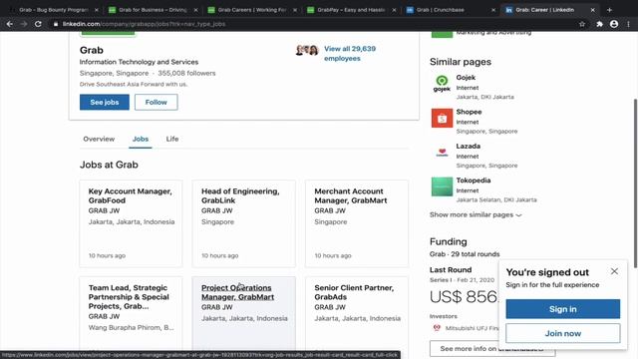Open the Life tab of Grab page
The image size is (638, 359).
172,139
